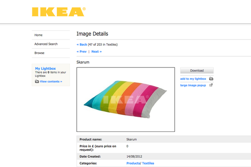Navigate to the previous image with « Prev
Screen dimensions: 251x167
pos(82,52)
